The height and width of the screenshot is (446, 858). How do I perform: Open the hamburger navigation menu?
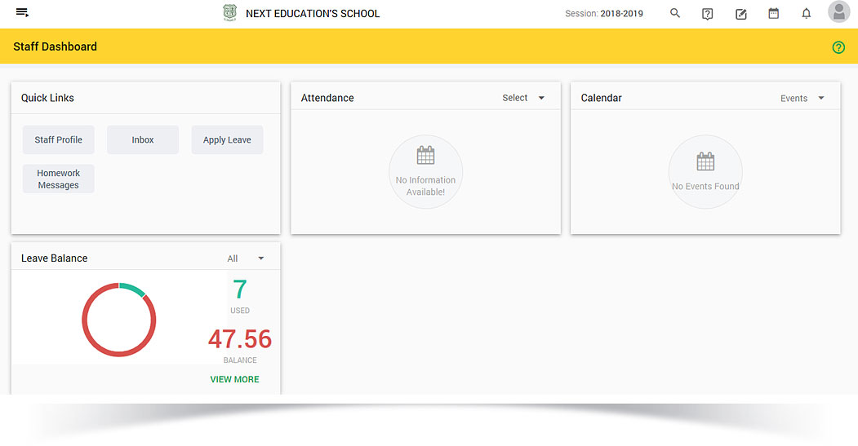pos(22,13)
